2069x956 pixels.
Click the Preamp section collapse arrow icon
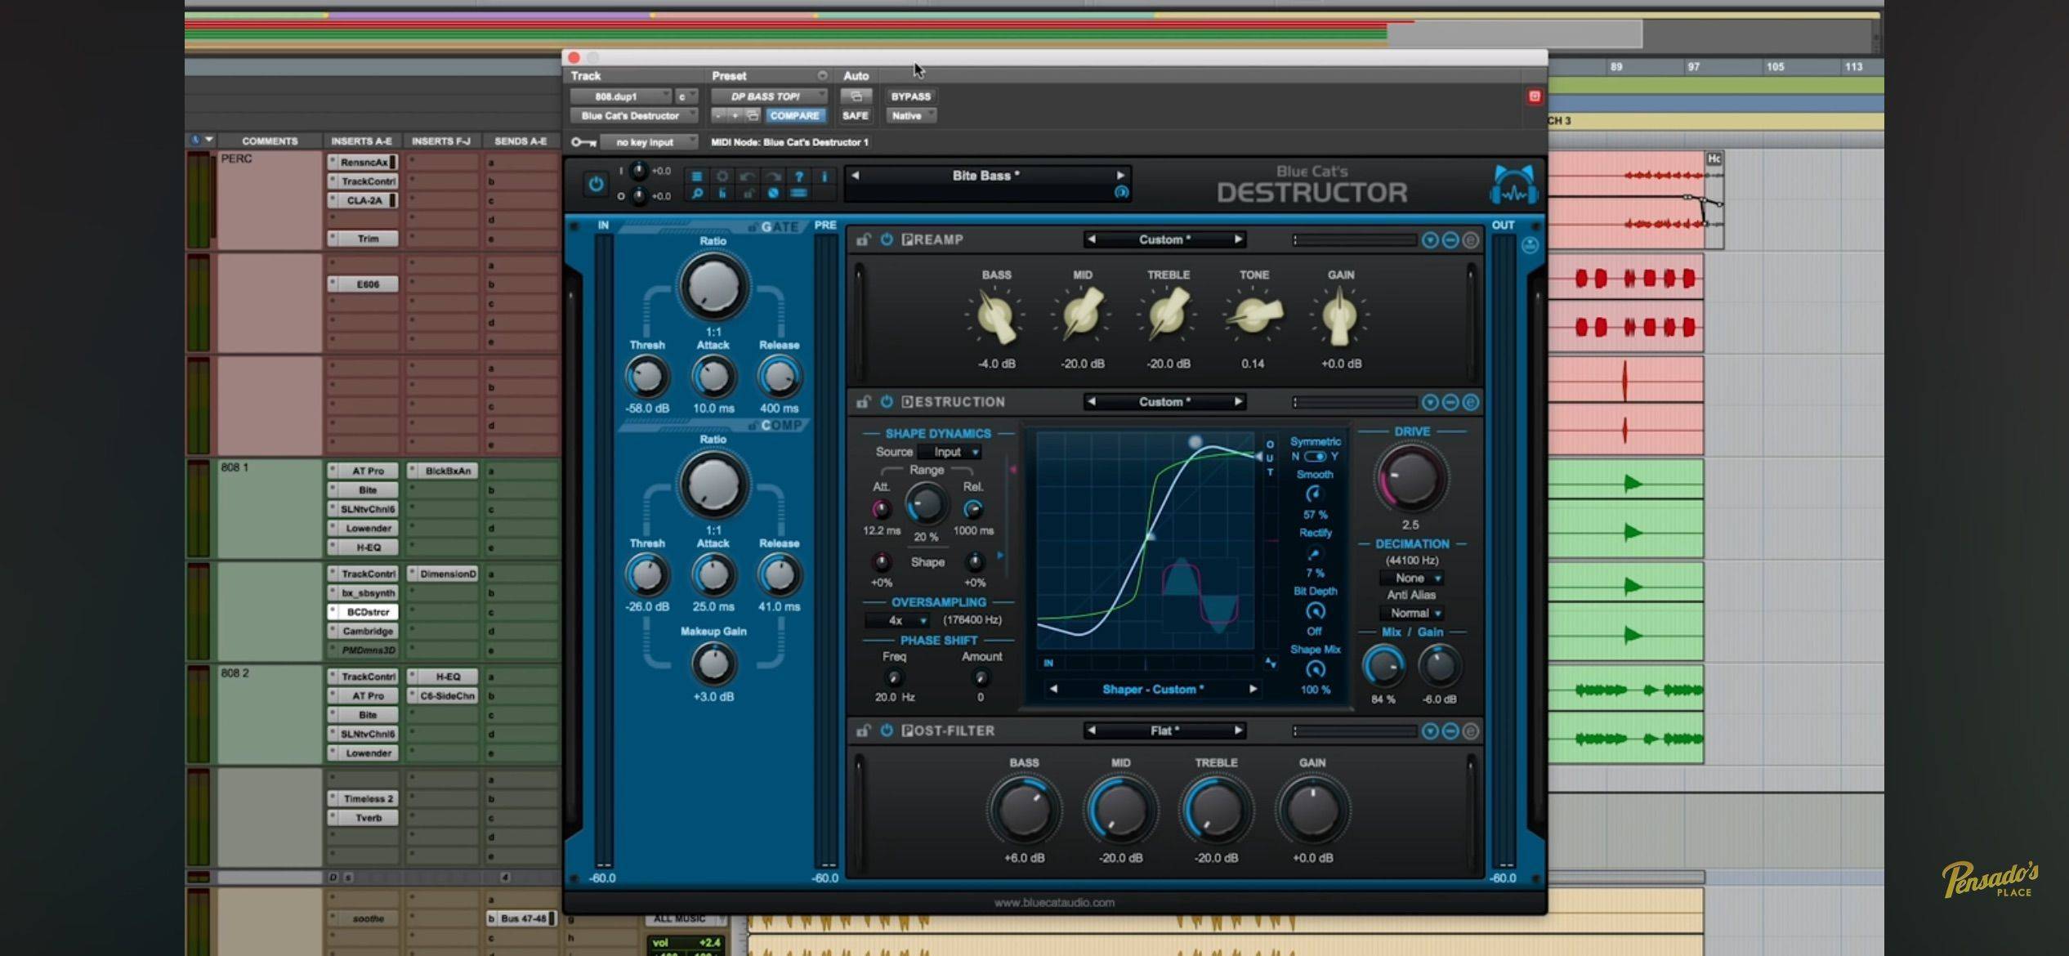[x=1430, y=240]
